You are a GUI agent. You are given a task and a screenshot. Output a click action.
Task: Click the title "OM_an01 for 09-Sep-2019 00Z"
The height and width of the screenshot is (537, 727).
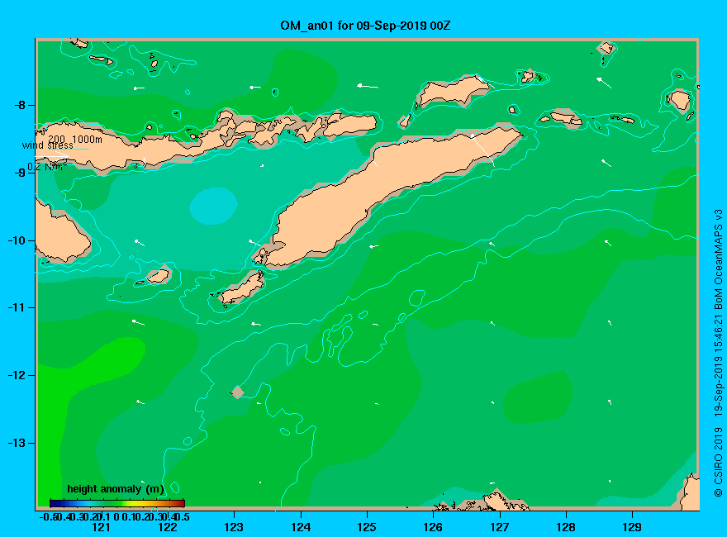(365, 26)
